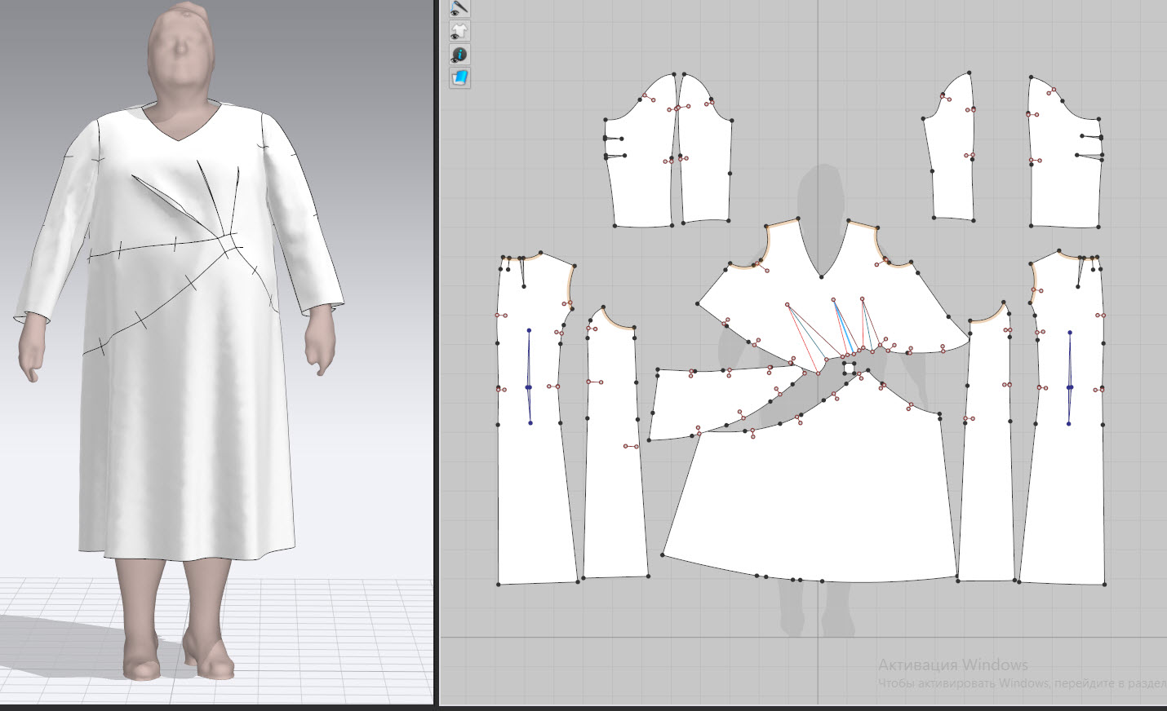
Task: Toggle seamline visibility (needle icon)
Action: pos(459,8)
